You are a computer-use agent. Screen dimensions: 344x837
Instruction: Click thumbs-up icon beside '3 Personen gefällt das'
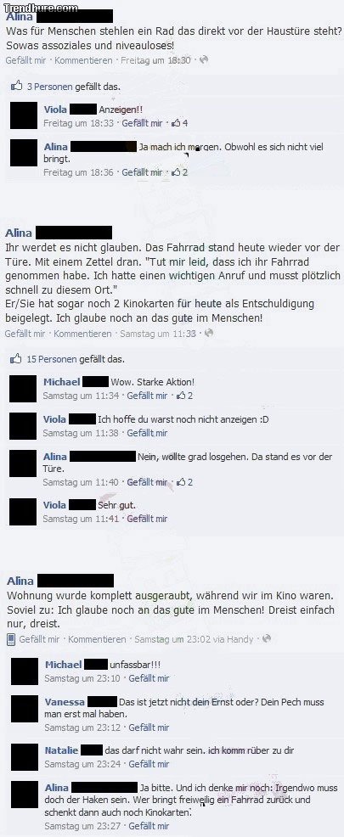coord(17,86)
